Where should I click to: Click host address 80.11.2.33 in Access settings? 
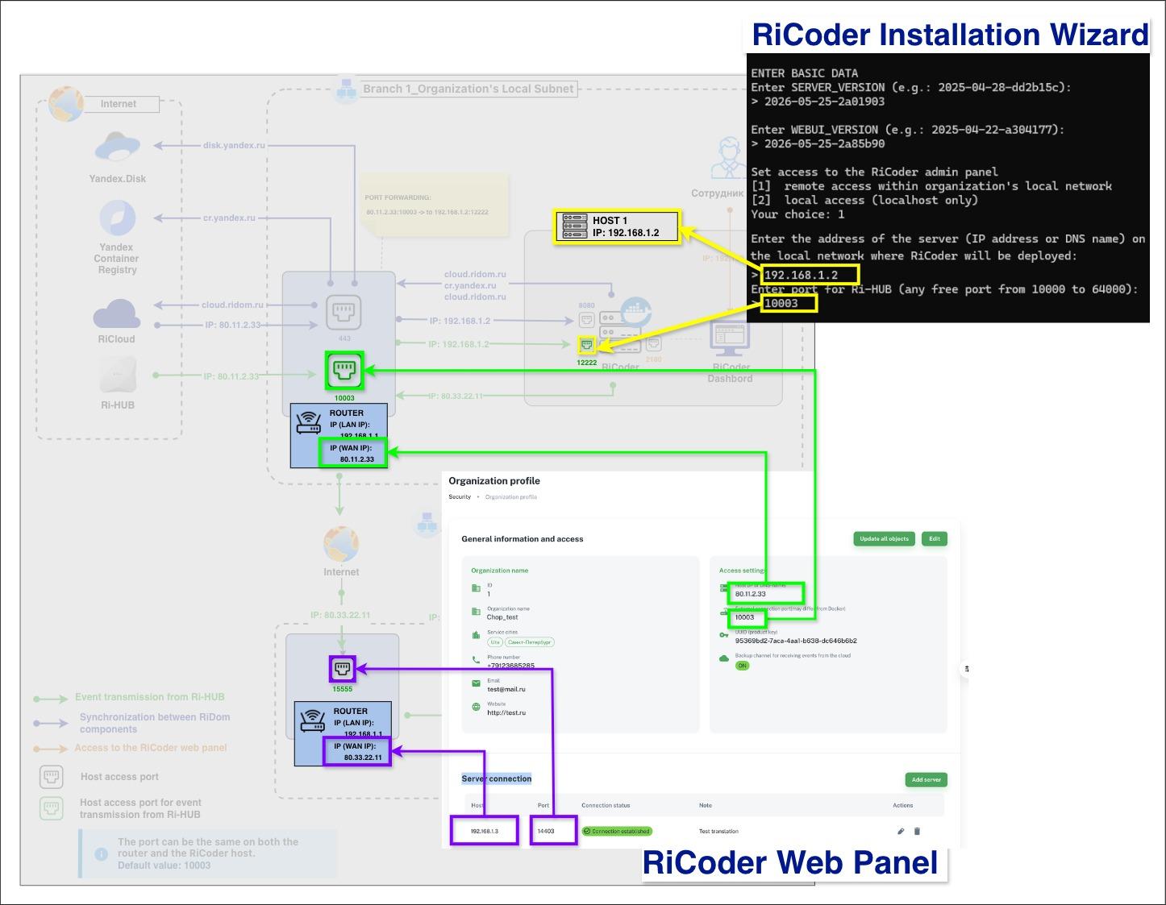[x=751, y=594]
